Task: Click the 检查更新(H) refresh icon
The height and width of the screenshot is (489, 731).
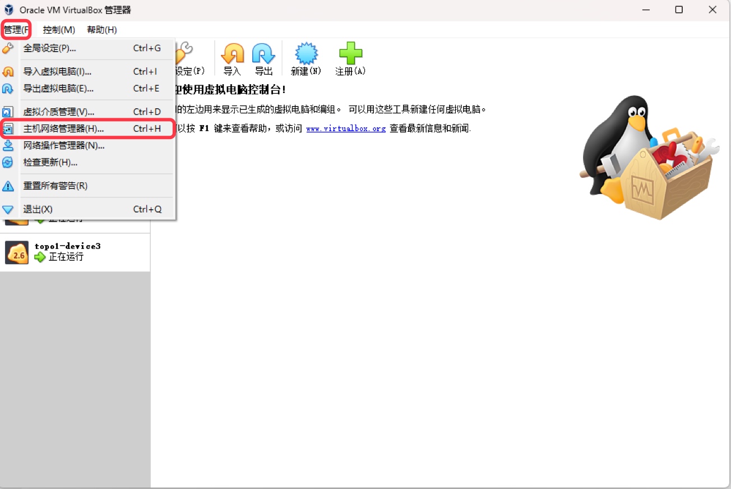Action: coord(8,162)
